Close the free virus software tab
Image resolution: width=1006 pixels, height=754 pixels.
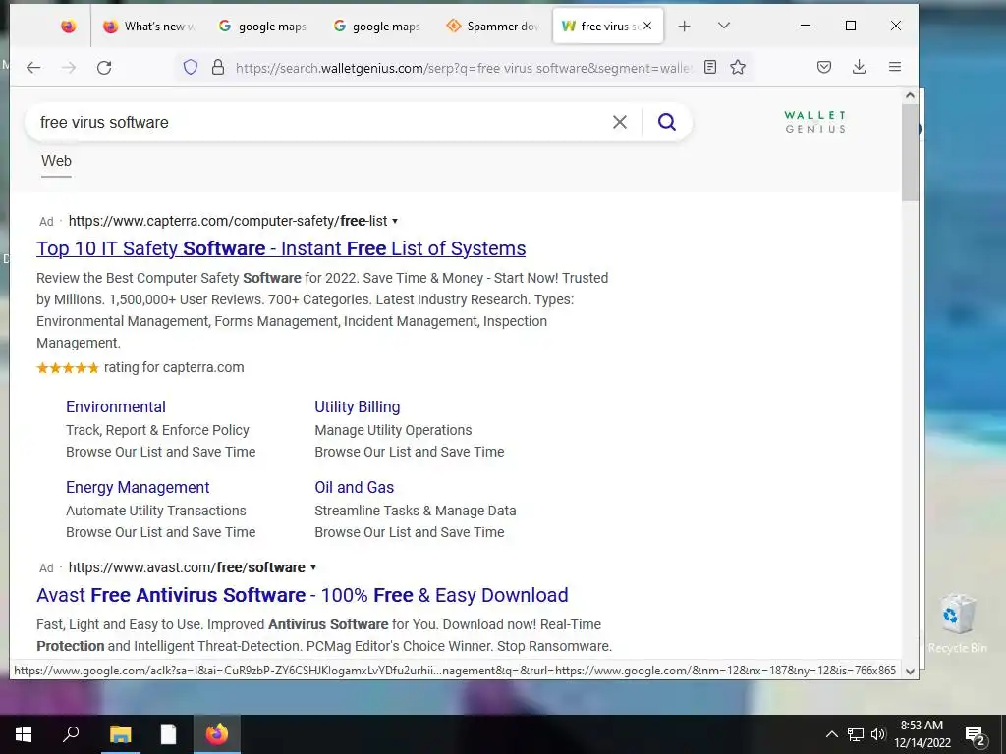(x=647, y=26)
